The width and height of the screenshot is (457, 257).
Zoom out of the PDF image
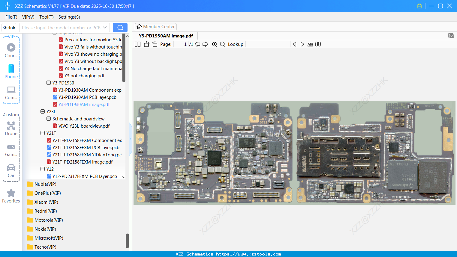click(222, 44)
